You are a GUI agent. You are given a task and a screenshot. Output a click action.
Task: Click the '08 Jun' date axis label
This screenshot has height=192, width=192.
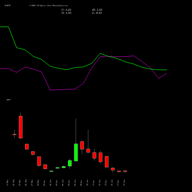[x=75, y=183]
